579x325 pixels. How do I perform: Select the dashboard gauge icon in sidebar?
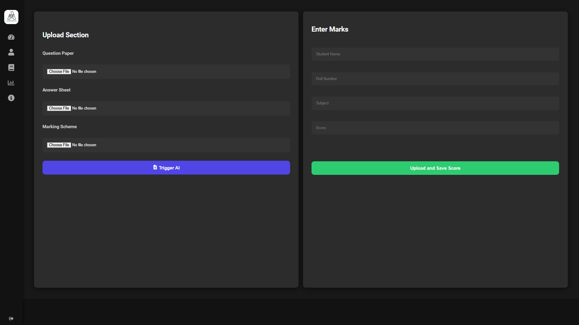pyautogui.click(x=11, y=37)
